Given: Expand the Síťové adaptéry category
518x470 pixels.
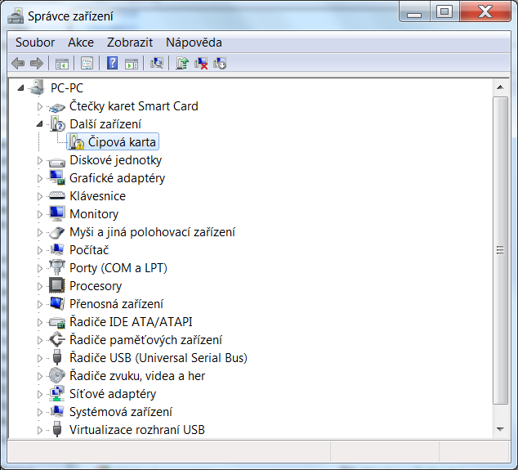Looking at the screenshot, I should tap(39, 394).
